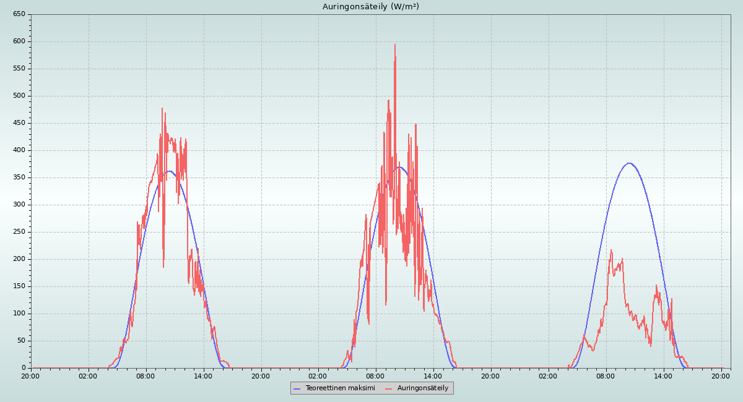Click the chart title Auringonsäteily (W/m²)

371,7
